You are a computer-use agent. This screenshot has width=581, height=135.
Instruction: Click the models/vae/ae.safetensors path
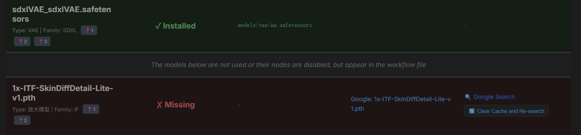point(275,25)
